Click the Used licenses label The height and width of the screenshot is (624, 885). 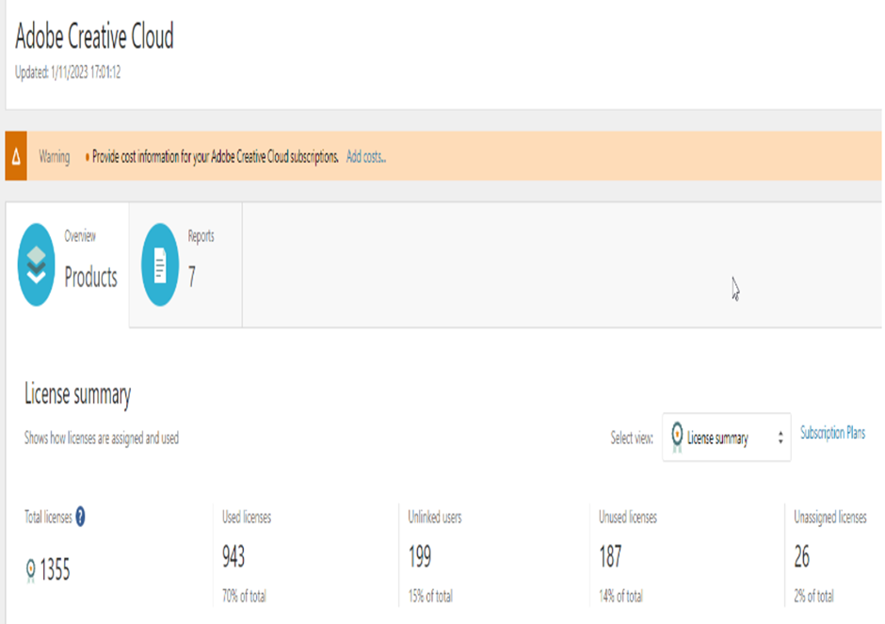(246, 517)
